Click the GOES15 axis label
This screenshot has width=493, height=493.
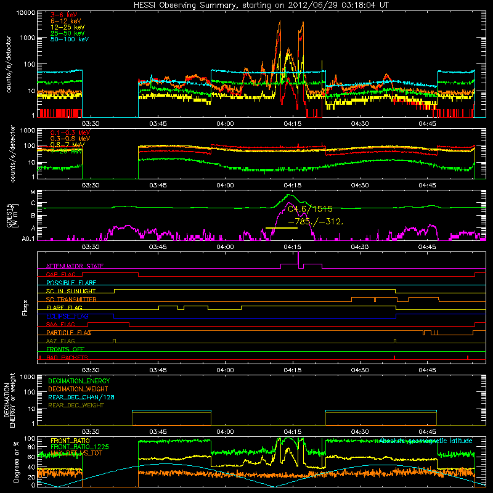coord(9,215)
